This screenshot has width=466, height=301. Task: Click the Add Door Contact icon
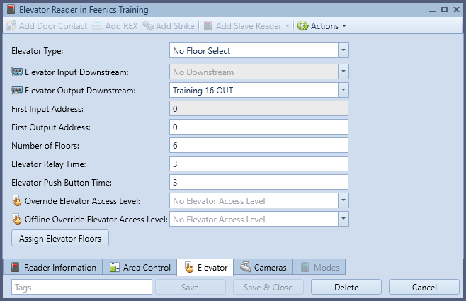click(x=11, y=26)
